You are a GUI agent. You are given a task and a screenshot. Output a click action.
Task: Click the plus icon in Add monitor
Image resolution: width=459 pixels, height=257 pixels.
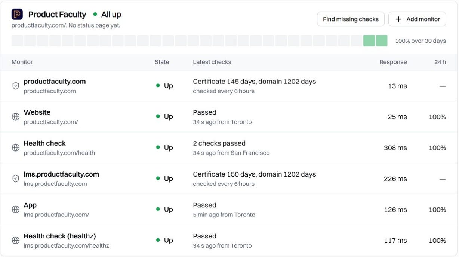398,19
